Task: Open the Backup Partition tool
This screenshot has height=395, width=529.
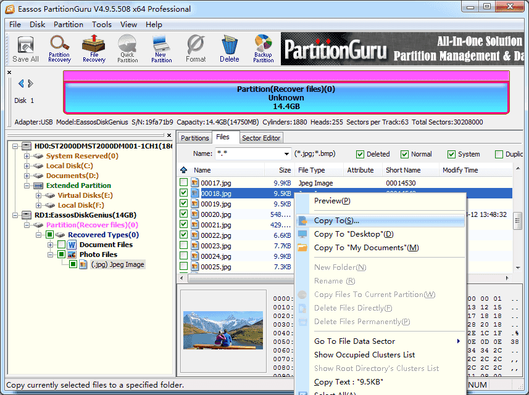Action: tap(264, 49)
